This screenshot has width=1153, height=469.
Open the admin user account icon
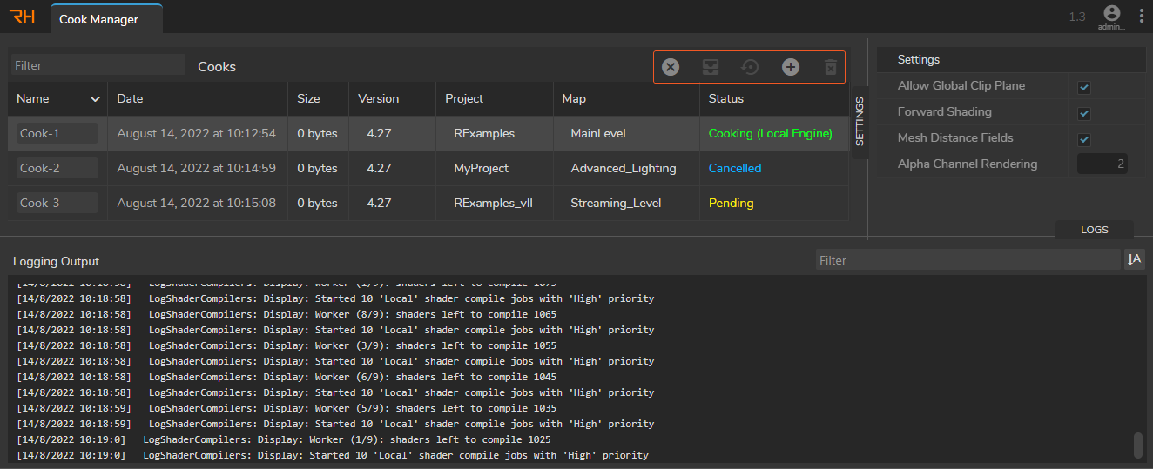click(1111, 14)
